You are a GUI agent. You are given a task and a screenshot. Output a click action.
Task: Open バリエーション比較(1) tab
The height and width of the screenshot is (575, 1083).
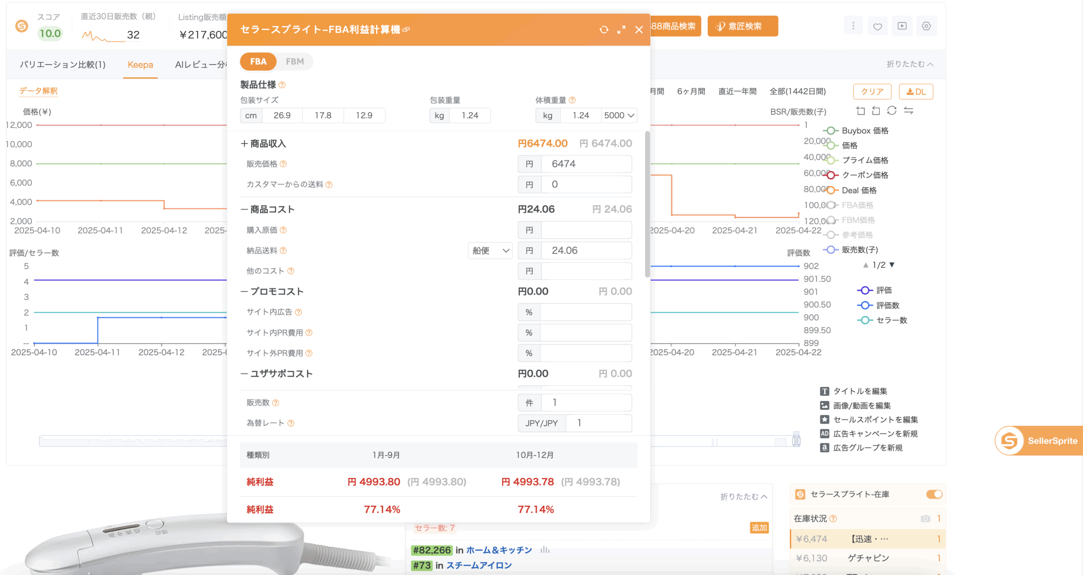[x=63, y=65]
